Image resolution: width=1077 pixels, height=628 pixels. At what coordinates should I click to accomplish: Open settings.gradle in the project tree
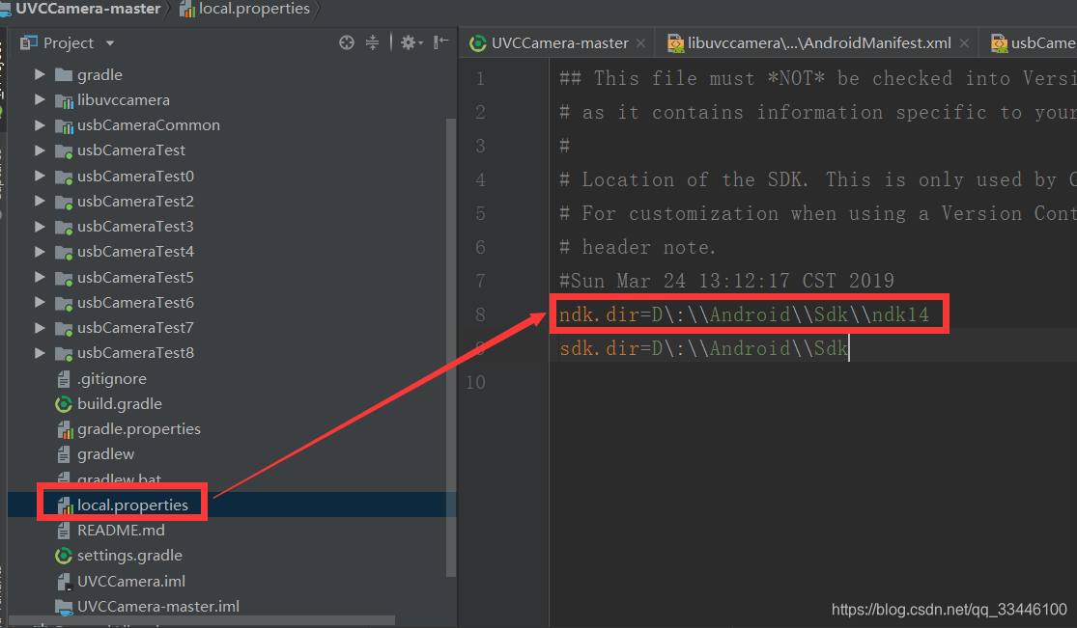click(x=129, y=556)
